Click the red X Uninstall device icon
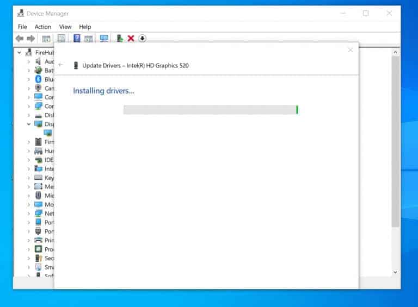Screen dimensions: 418x307 click(131, 39)
